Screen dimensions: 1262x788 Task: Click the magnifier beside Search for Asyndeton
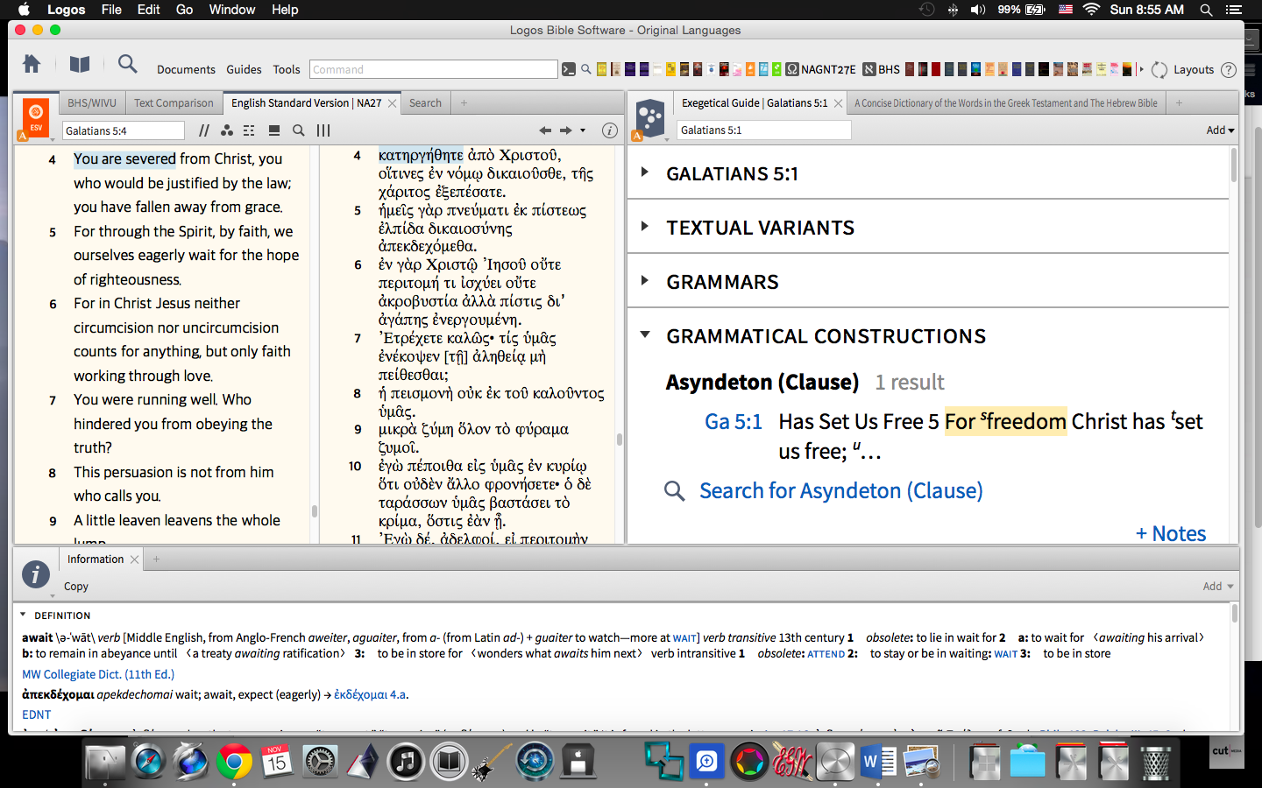(x=674, y=491)
